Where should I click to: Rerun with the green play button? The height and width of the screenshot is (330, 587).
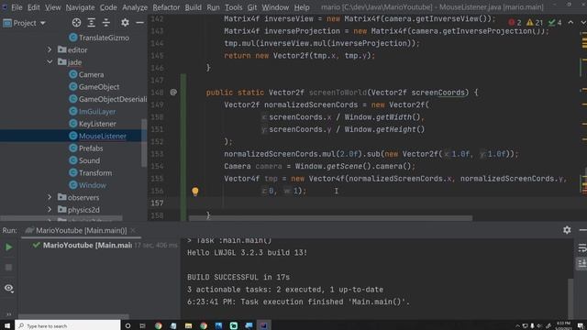(x=8, y=247)
